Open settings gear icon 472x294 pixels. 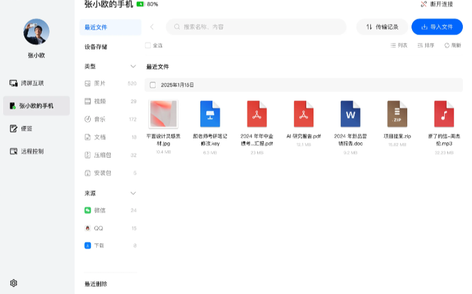click(x=13, y=283)
